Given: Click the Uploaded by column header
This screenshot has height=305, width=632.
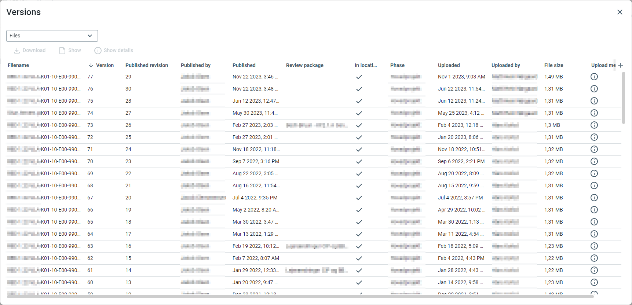Looking at the screenshot, I should tap(505, 65).
